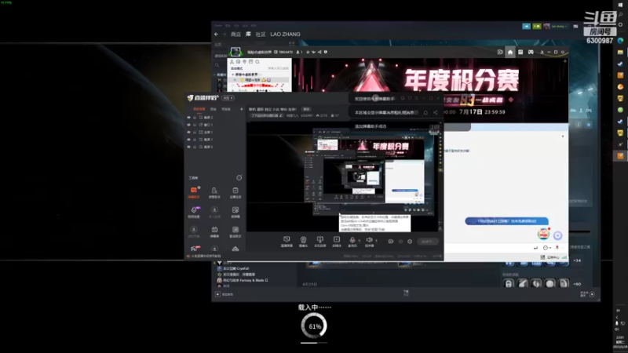Open Steam downloads at the bottom center
The height and width of the screenshot is (353, 628).
point(406,293)
